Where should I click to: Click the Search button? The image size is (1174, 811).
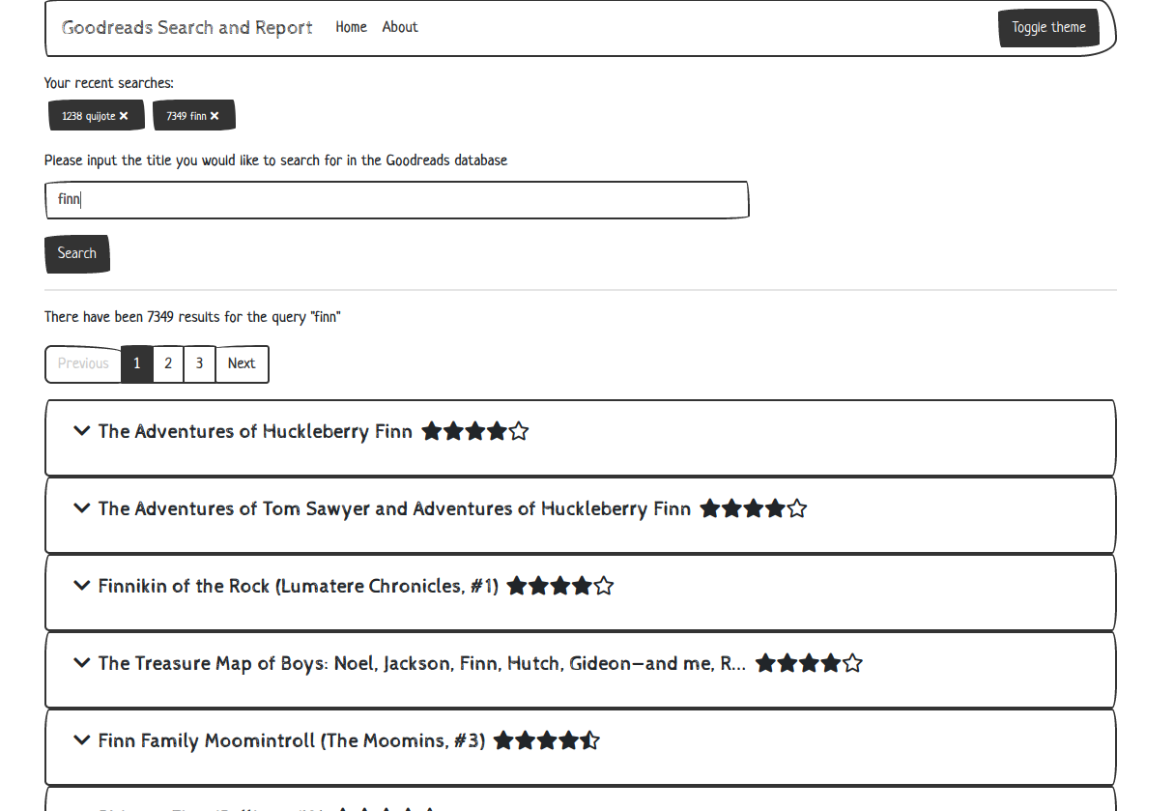(x=77, y=253)
